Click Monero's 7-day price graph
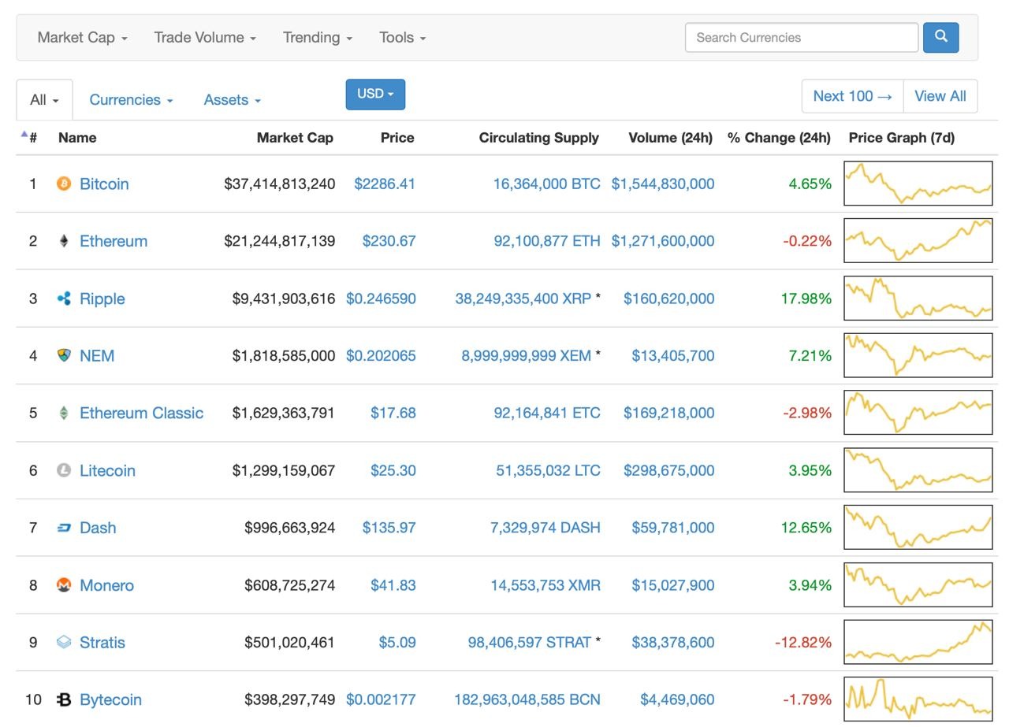The height and width of the screenshot is (727, 1009). click(x=918, y=585)
